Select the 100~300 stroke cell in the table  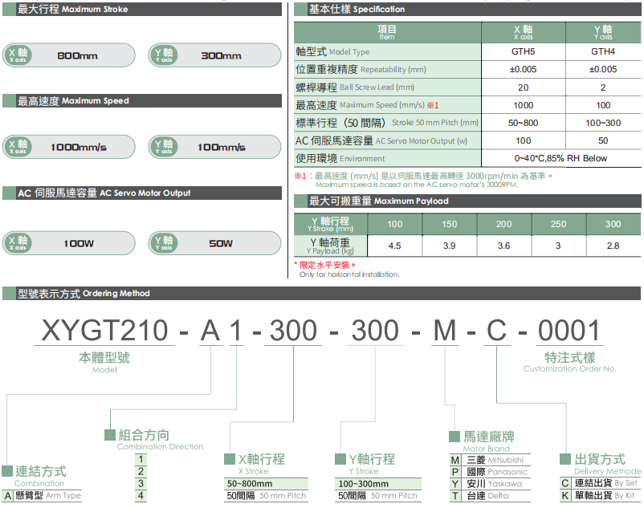point(603,123)
